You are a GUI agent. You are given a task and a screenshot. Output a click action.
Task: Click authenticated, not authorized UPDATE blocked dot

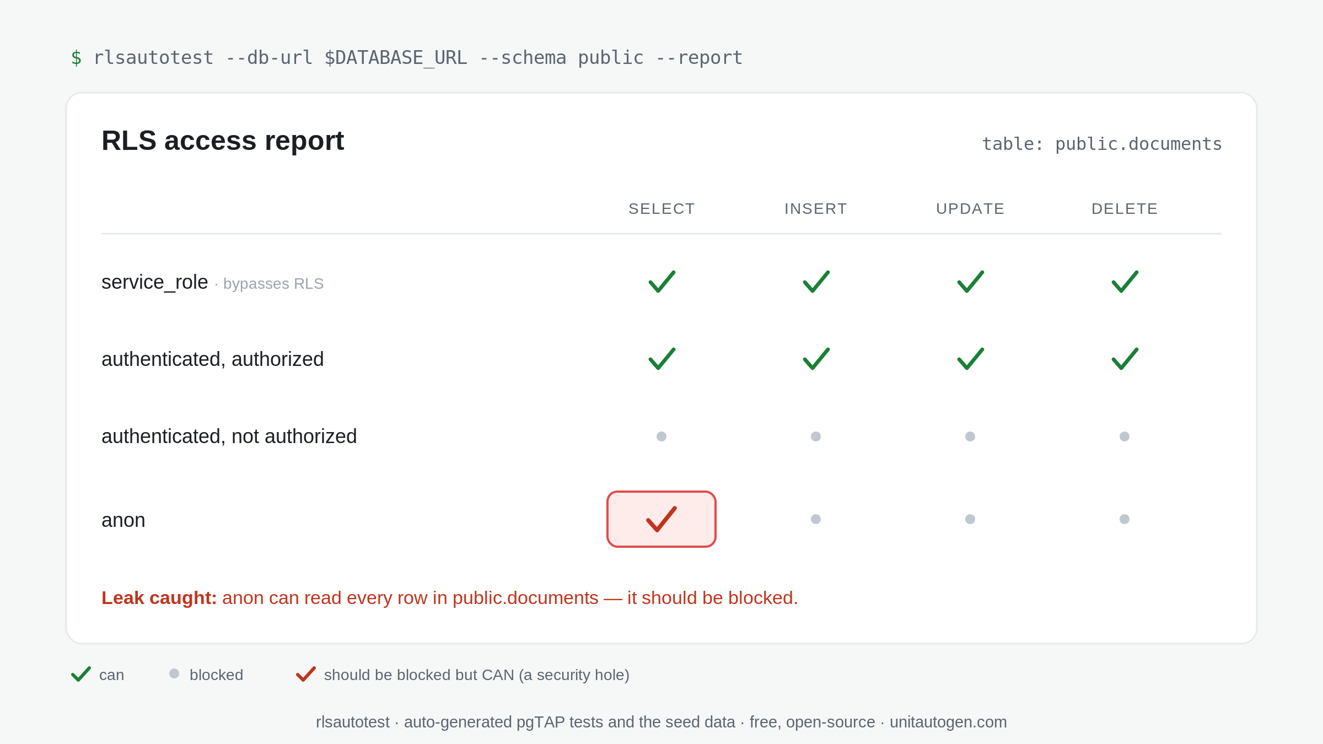[970, 436]
